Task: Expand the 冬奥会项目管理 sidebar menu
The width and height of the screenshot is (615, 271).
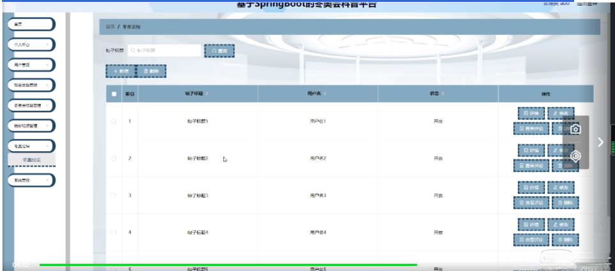Action: point(31,105)
